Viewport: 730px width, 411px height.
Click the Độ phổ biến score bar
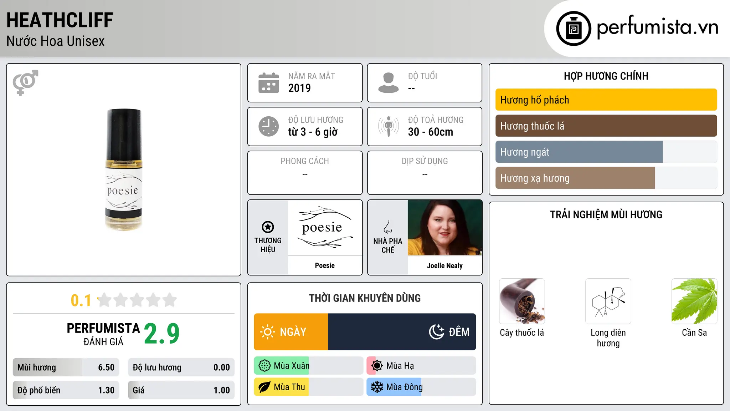tap(66, 390)
